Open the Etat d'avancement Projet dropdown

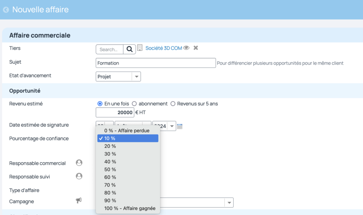(118, 76)
